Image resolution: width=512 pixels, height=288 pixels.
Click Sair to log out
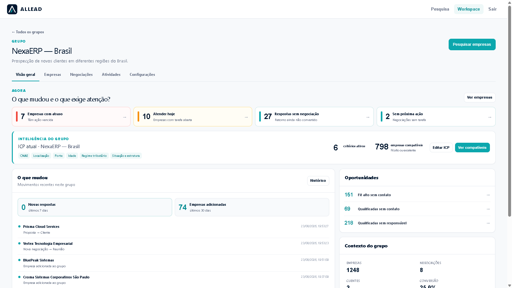pyautogui.click(x=492, y=9)
